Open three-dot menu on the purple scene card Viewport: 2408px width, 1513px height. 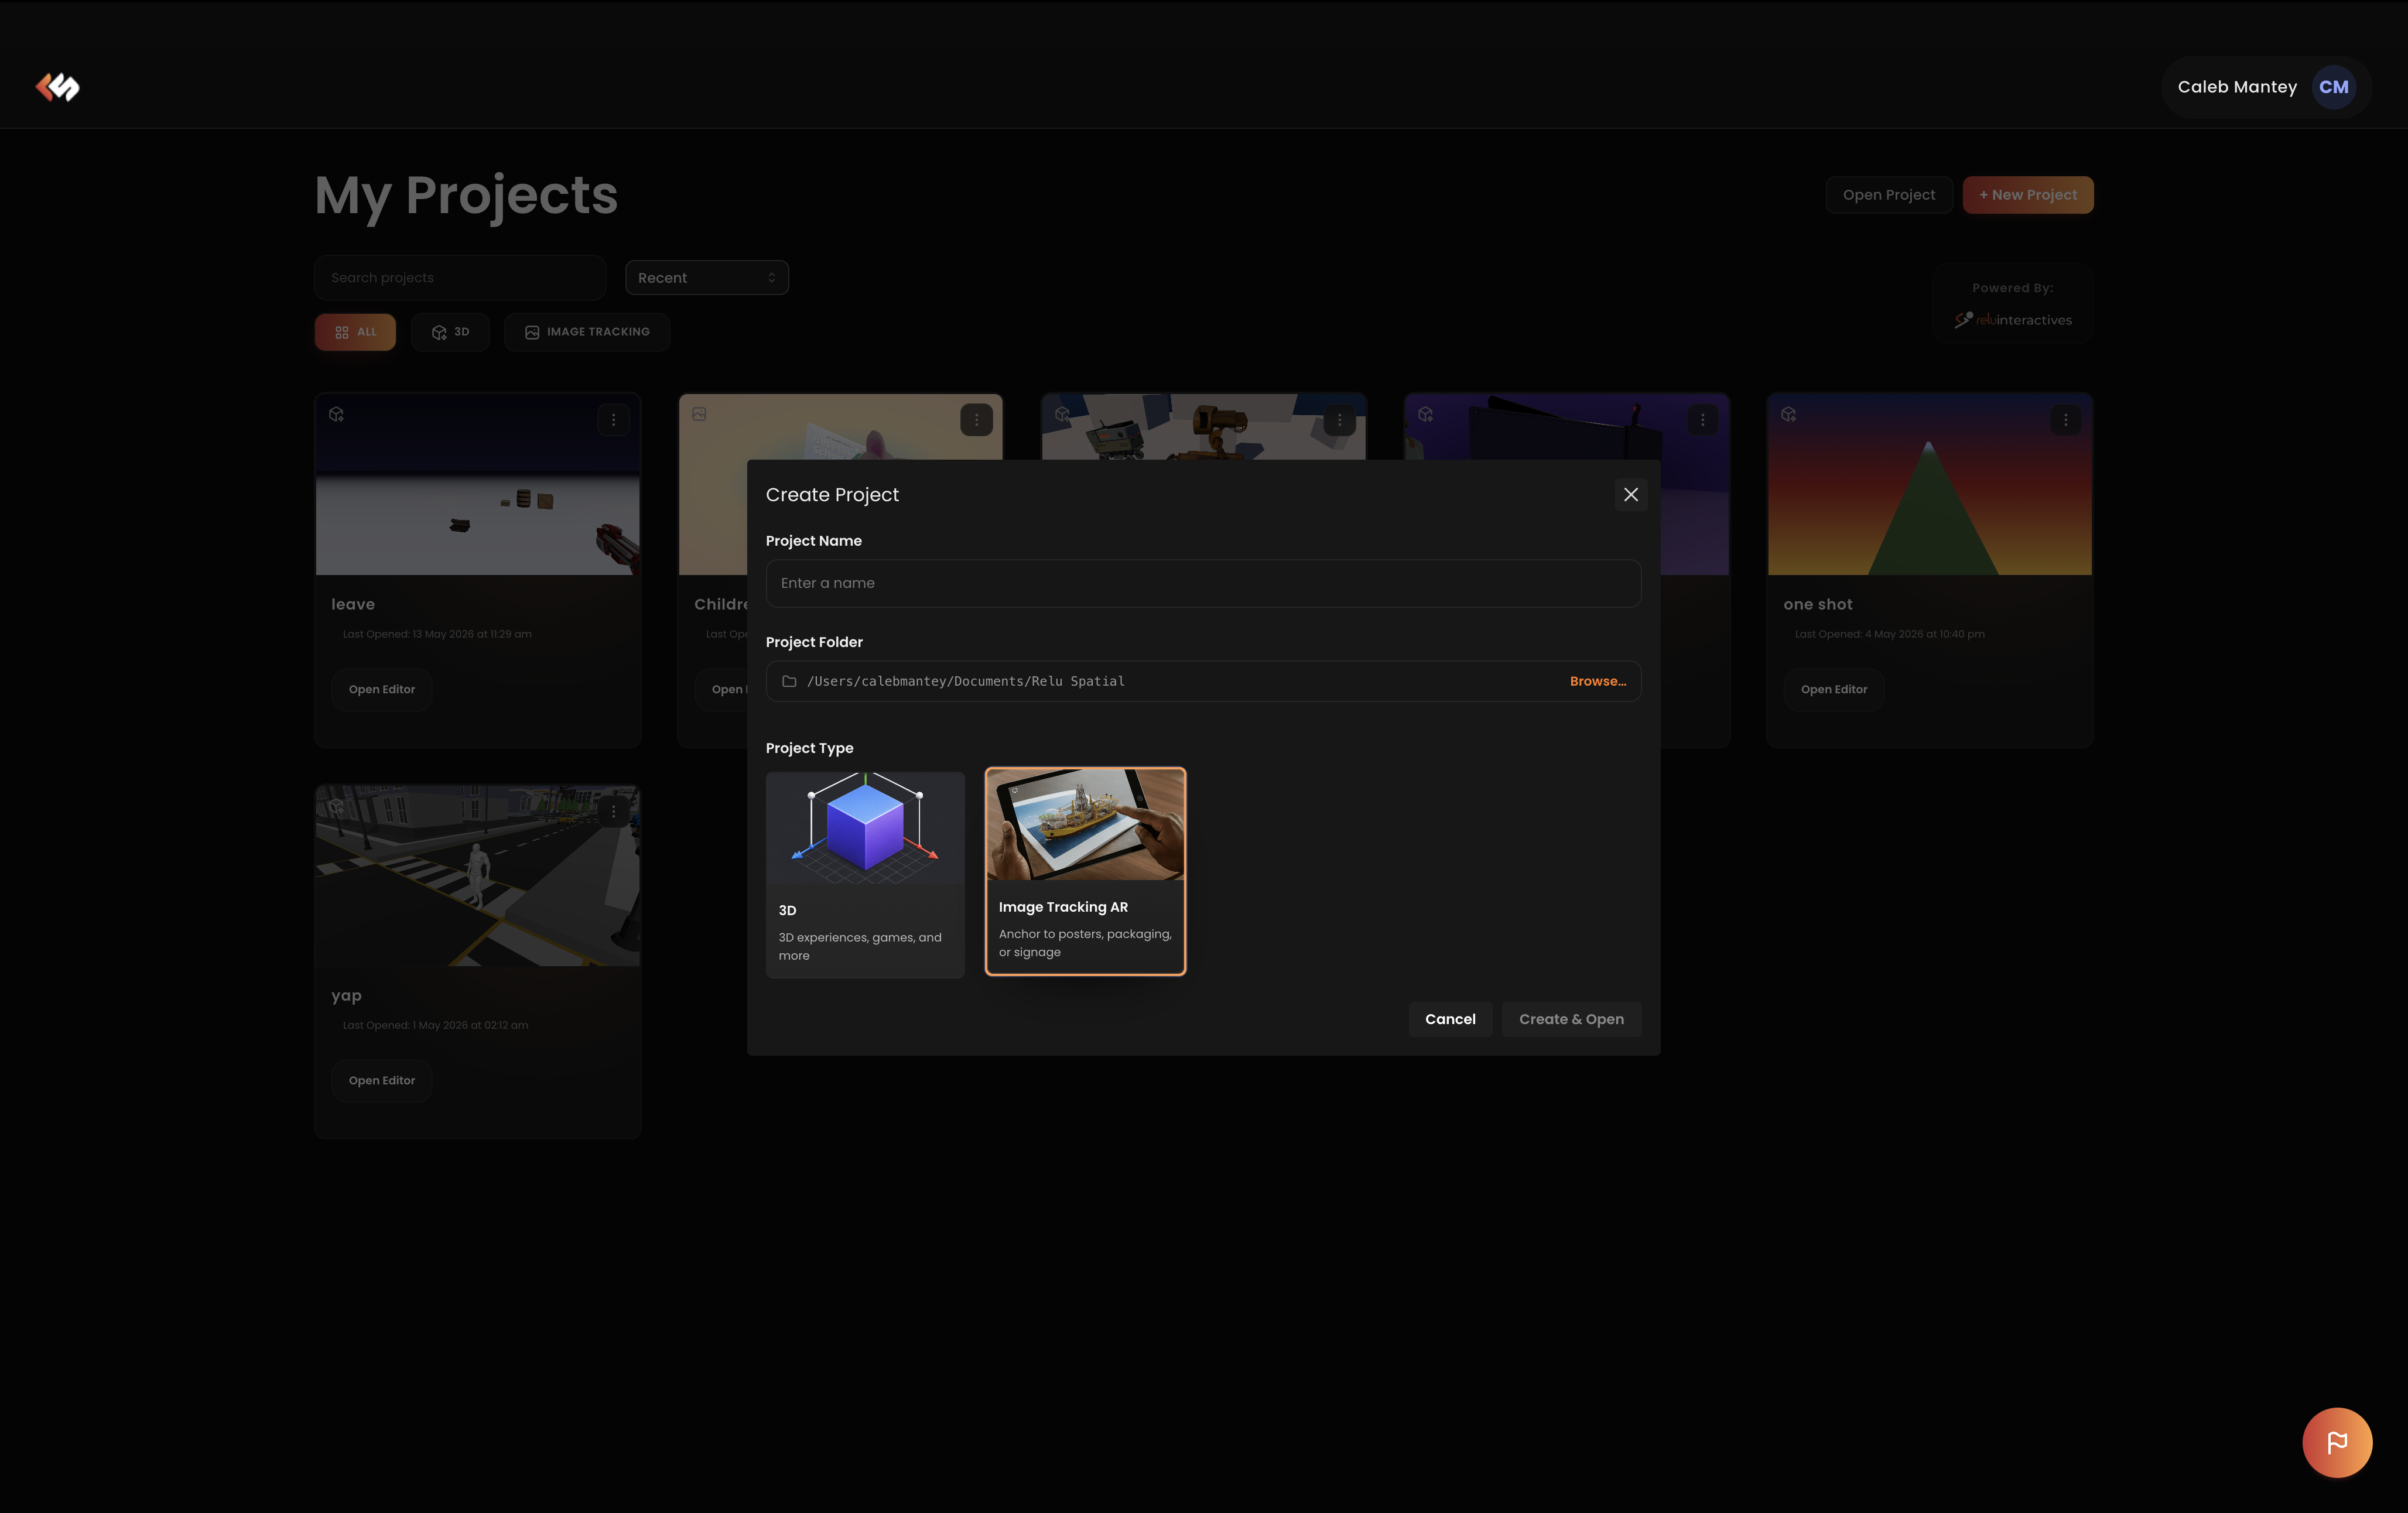[1702, 420]
